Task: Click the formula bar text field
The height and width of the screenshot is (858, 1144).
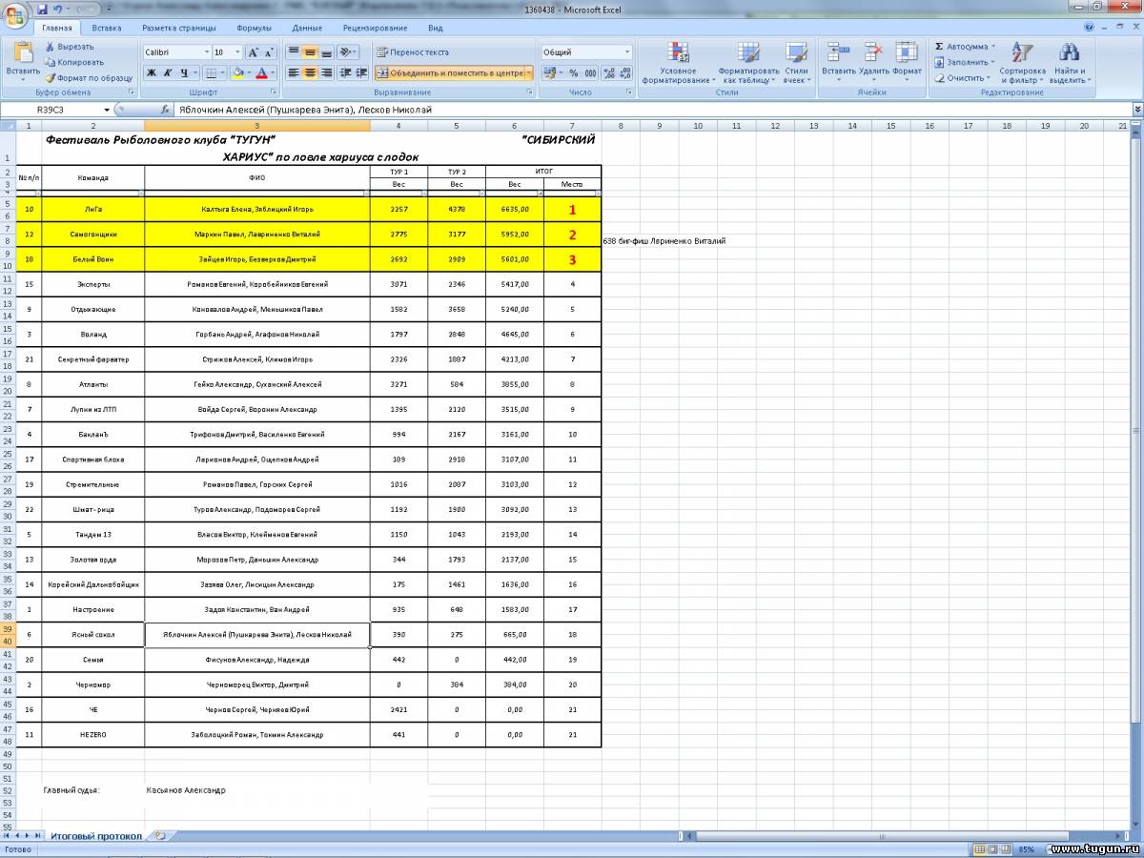Action: pyautogui.click(x=652, y=110)
